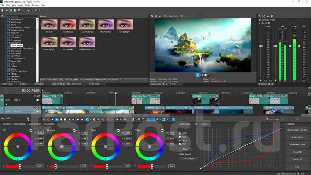
Task: Click the Auto Adjust white balance button
Action: [189, 159]
